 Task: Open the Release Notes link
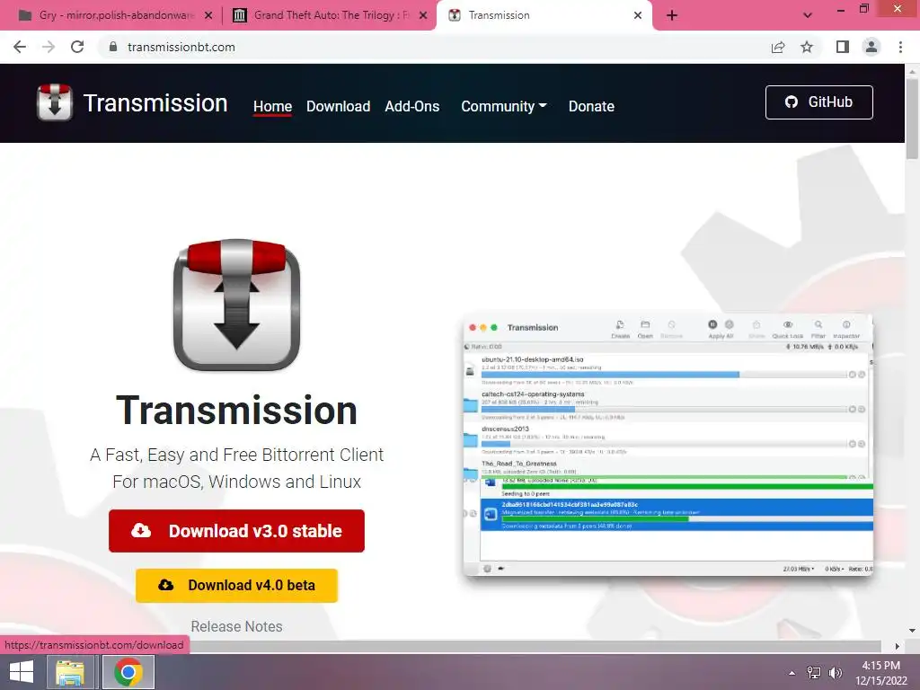[236, 626]
